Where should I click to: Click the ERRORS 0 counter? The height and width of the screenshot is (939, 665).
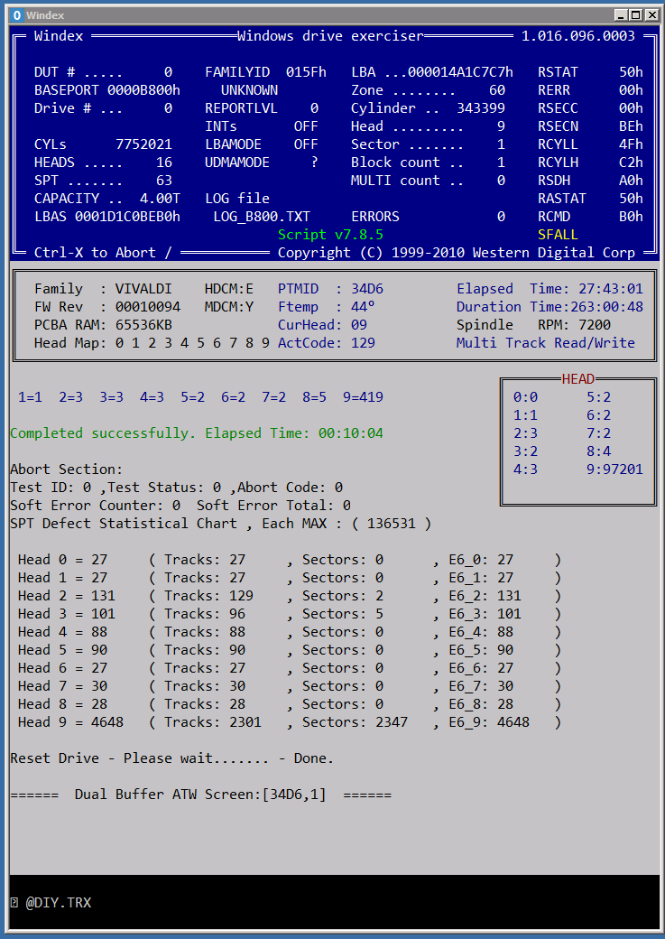(428, 217)
